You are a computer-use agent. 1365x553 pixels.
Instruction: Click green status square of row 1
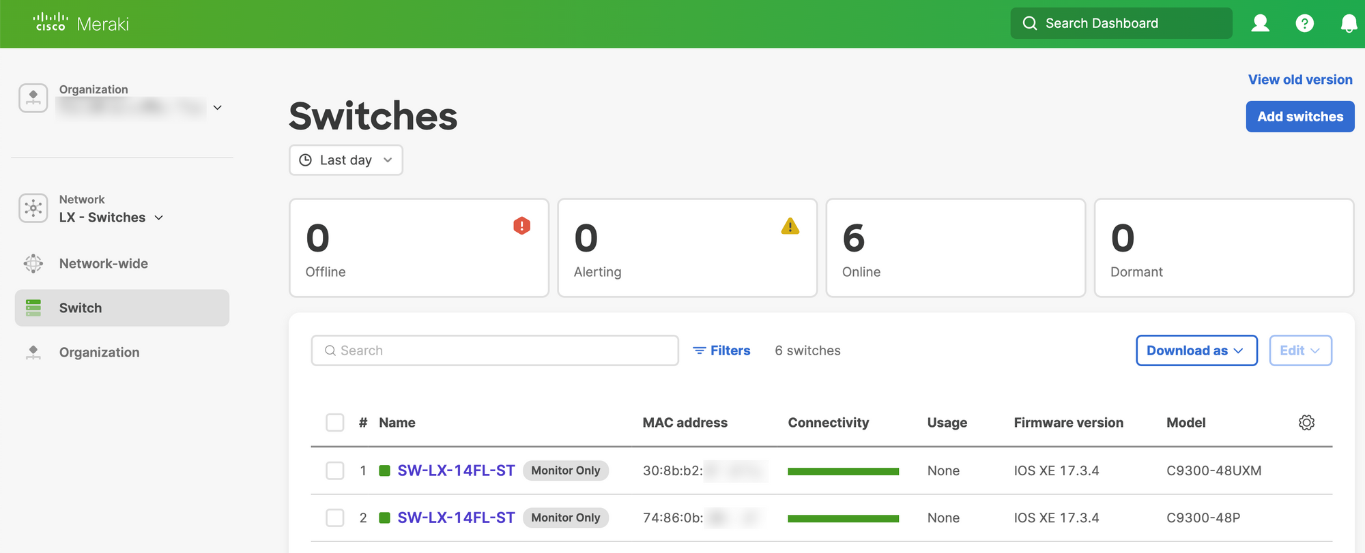point(384,470)
